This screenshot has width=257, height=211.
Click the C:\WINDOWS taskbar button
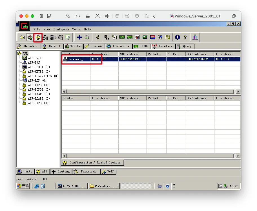[x=72, y=186]
